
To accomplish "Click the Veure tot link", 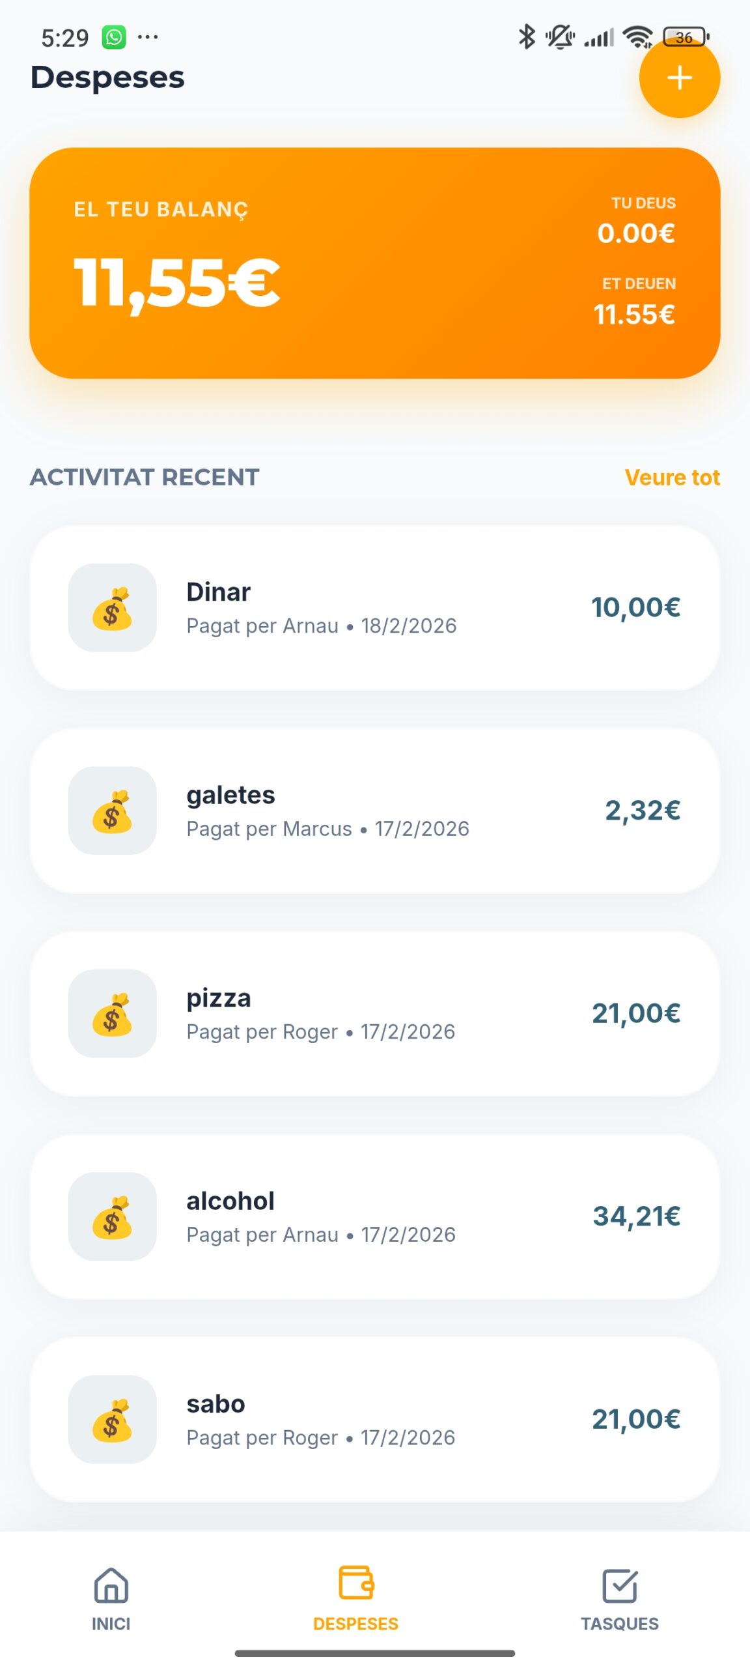I will [672, 478].
